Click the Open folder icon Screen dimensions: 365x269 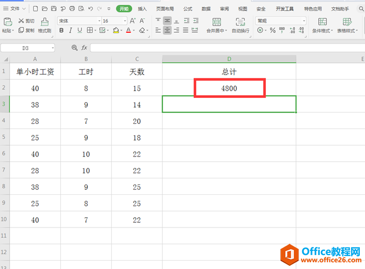click(x=45, y=9)
